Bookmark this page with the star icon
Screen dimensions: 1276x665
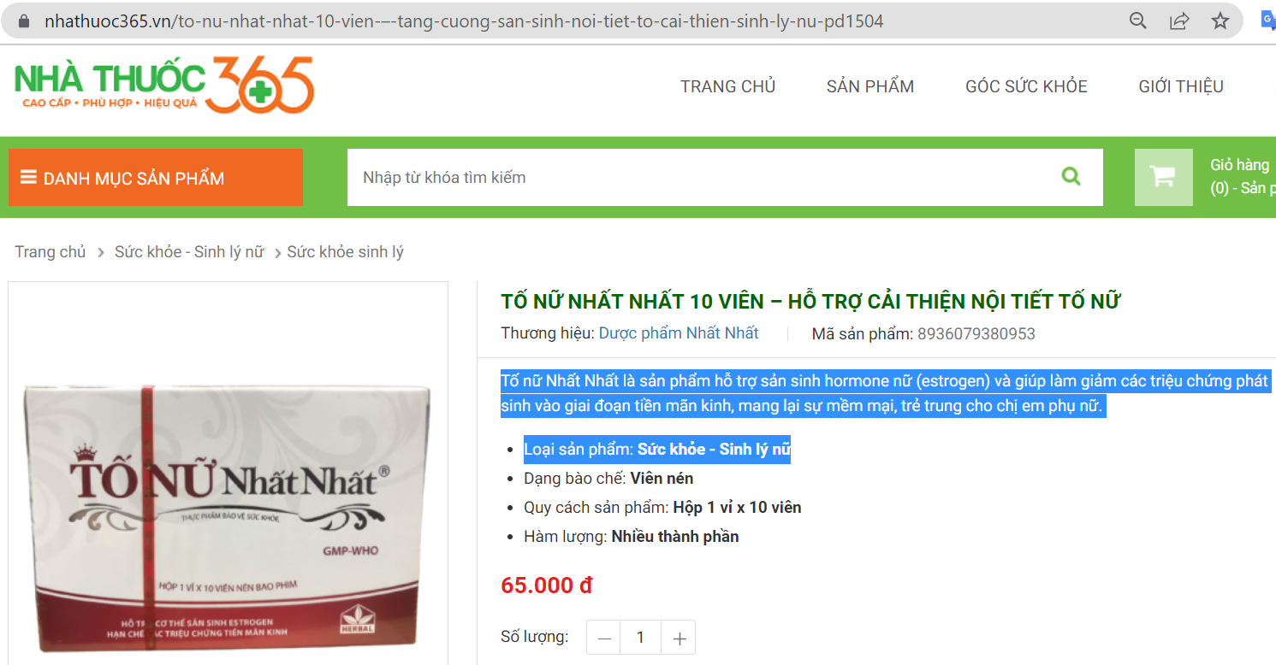point(1220,21)
